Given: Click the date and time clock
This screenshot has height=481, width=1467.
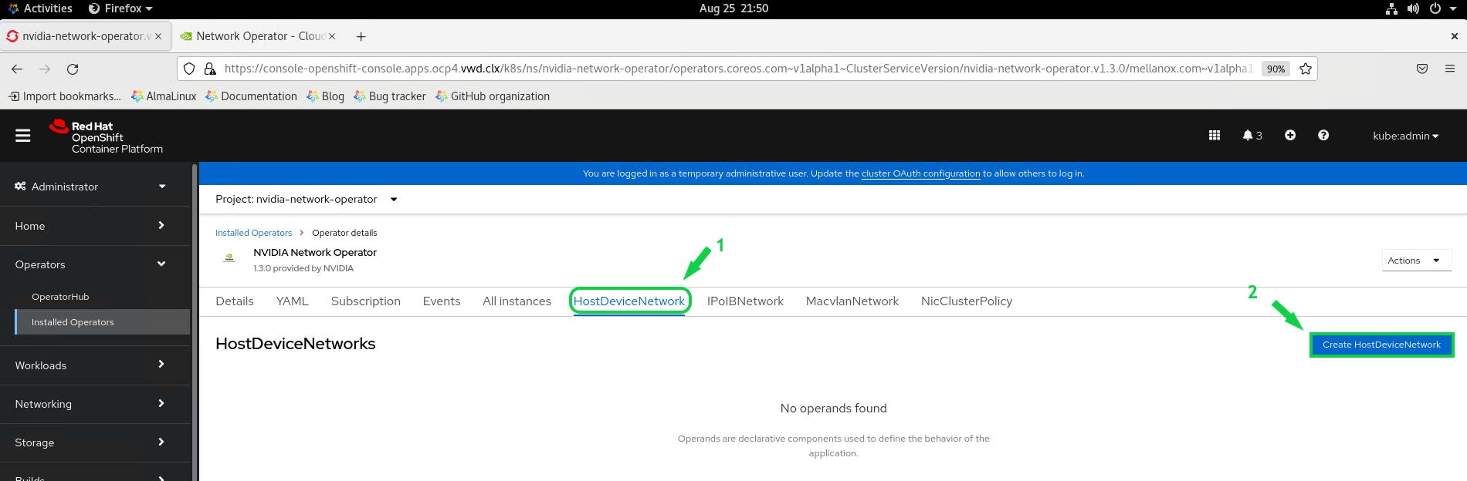Looking at the screenshot, I should (733, 8).
